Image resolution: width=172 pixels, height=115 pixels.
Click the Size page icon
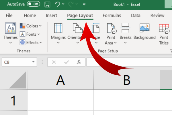pyautogui.click(x=96, y=28)
